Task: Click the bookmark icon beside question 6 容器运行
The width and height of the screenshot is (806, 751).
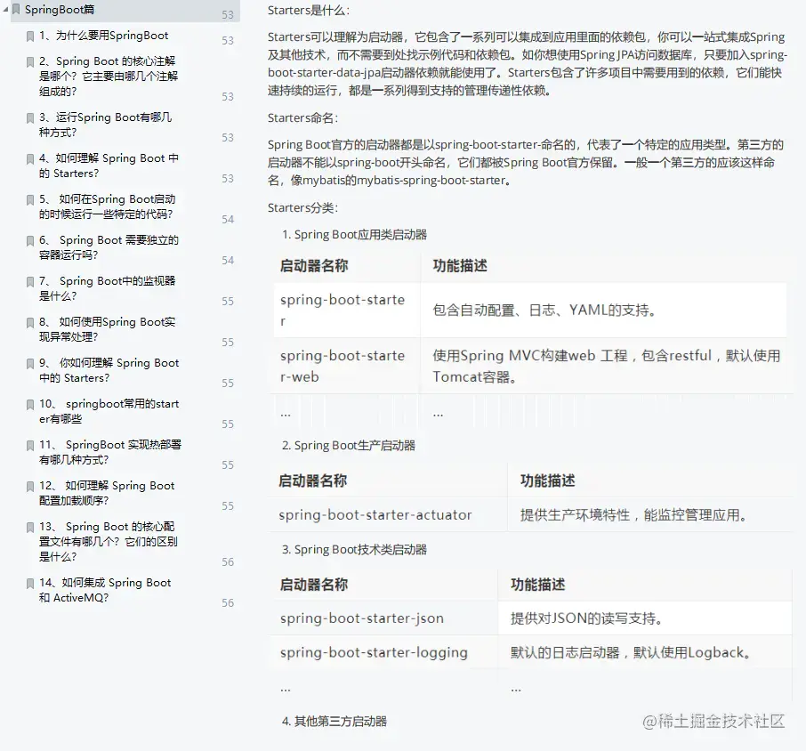Action: [30, 240]
